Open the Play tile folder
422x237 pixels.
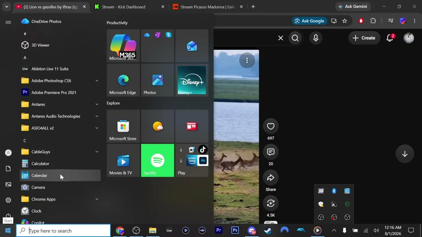[x=192, y=160]
